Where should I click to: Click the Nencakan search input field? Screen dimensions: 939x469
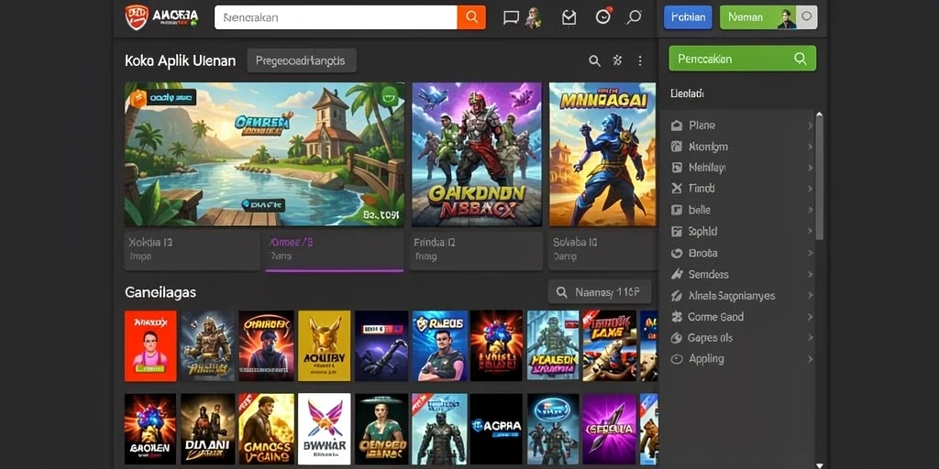[336, 17]
